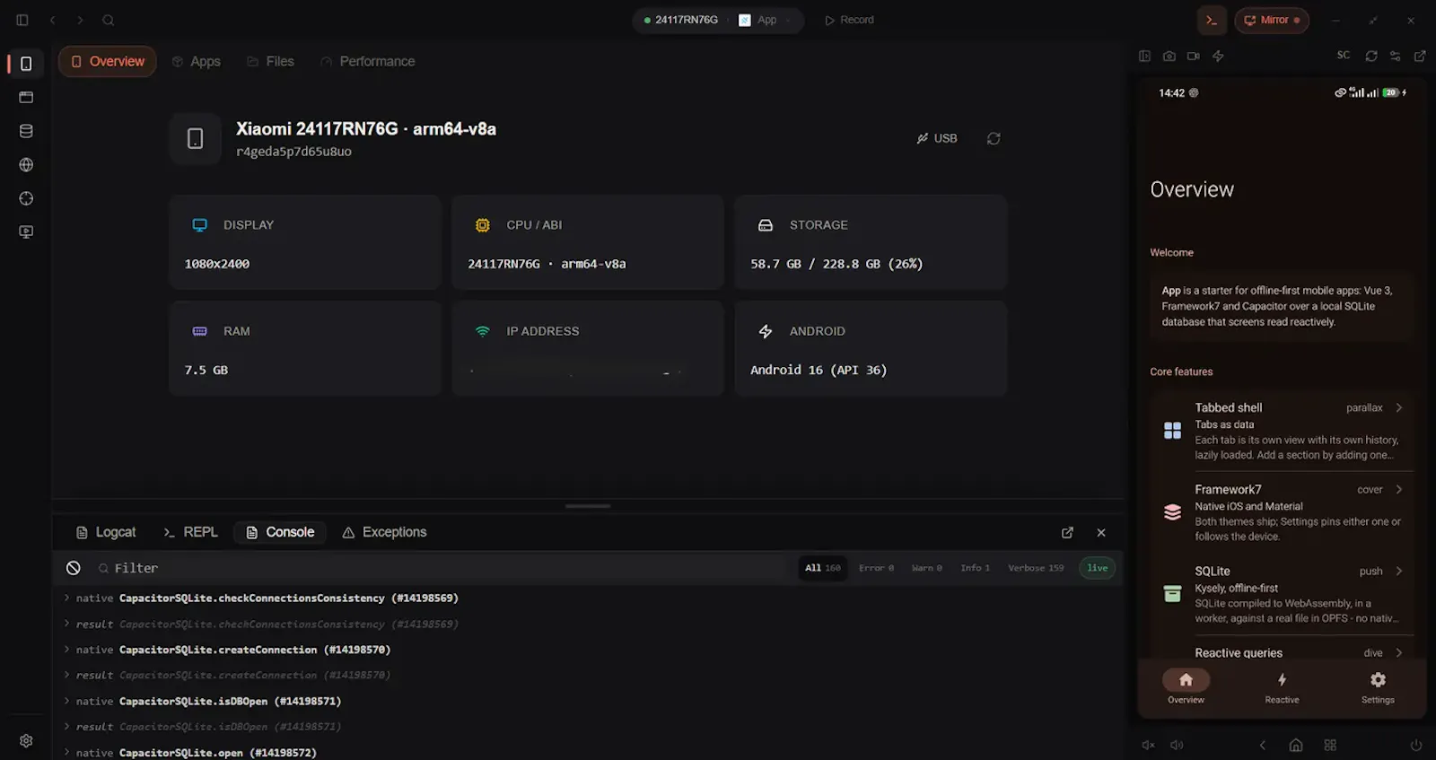Toggle the live log streaming pill

pos(1097,568)
